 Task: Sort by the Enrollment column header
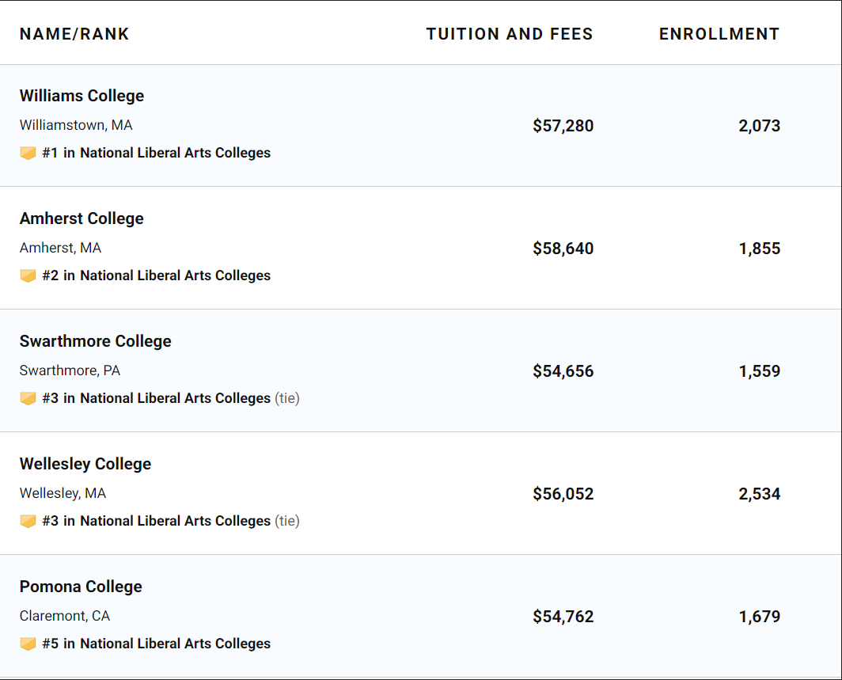(x=719, y=34)
